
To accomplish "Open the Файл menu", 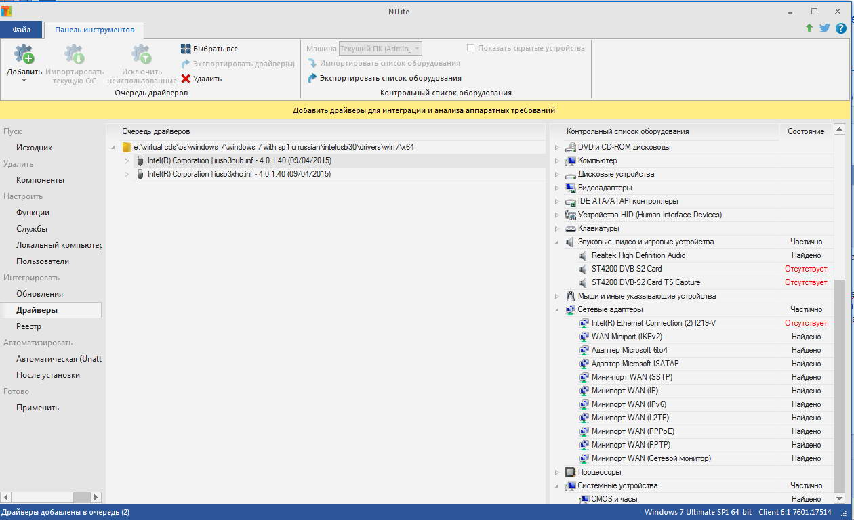I will click(21, 30).
